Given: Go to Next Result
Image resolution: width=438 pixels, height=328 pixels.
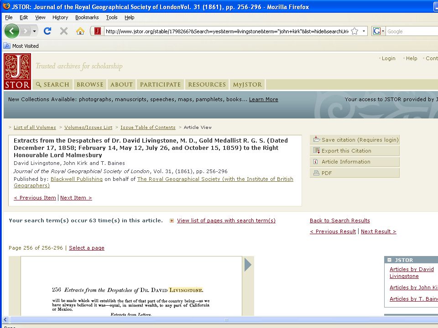Looking at the screenshot, I should click(379, 231).
